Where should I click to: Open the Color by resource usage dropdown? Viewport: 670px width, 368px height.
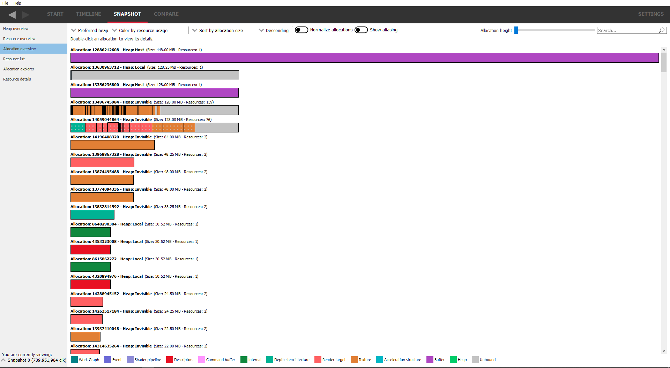pos(140,31)
